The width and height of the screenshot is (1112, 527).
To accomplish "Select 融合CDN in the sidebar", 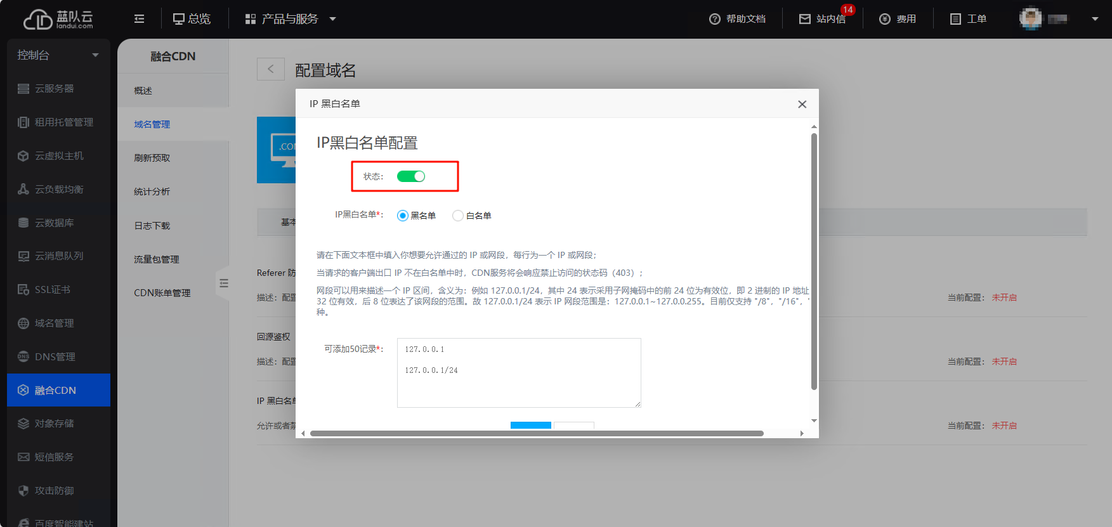I will click(58, 390).
